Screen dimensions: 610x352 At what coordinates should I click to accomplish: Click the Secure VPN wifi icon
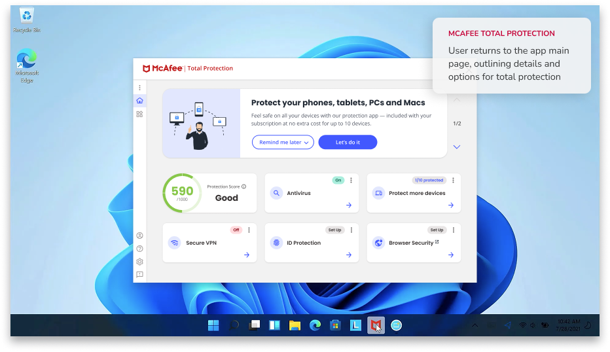tap(174, 243)
